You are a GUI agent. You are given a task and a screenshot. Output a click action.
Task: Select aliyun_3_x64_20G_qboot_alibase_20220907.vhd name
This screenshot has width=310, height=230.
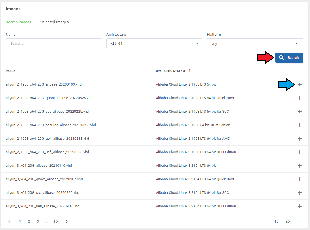click(44, 179)
